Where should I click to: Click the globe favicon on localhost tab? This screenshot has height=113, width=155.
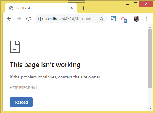pos(11,8)
